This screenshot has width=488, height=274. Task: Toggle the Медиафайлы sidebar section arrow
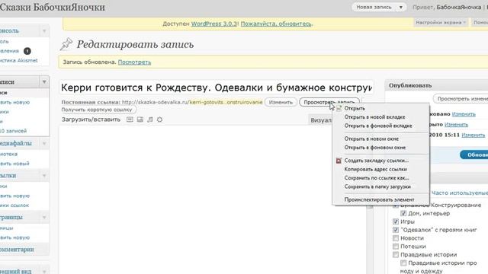click(x=44, y=144)
